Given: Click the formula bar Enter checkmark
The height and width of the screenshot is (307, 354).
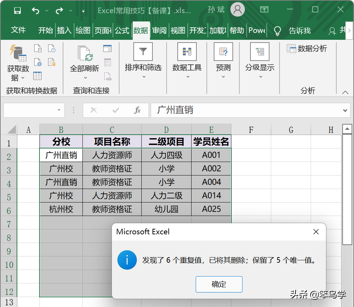Looking at the screenshot, I should [x=116, y=110].
